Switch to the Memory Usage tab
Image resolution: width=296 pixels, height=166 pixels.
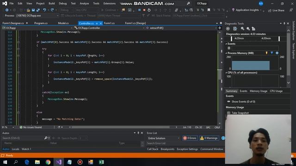click(259, 91)
